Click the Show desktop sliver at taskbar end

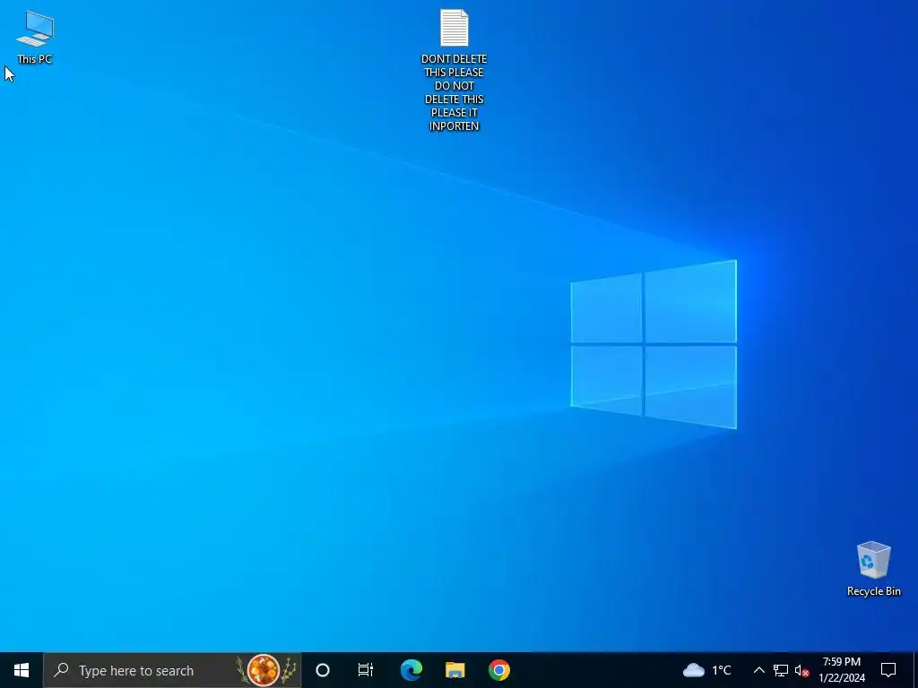point(915,670)
